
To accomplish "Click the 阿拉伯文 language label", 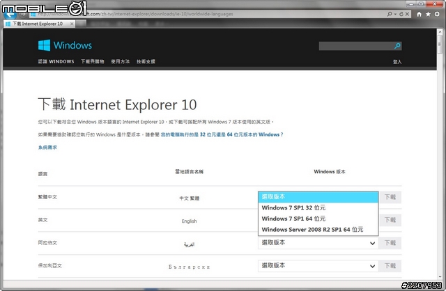I will pos(47,243).
